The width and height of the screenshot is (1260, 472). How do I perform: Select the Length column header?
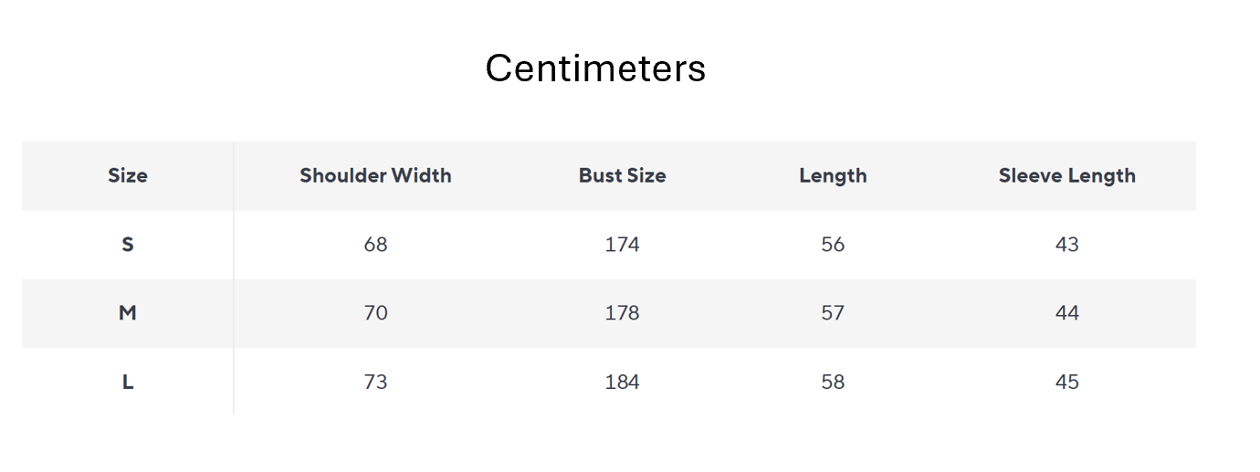(833, 175)
